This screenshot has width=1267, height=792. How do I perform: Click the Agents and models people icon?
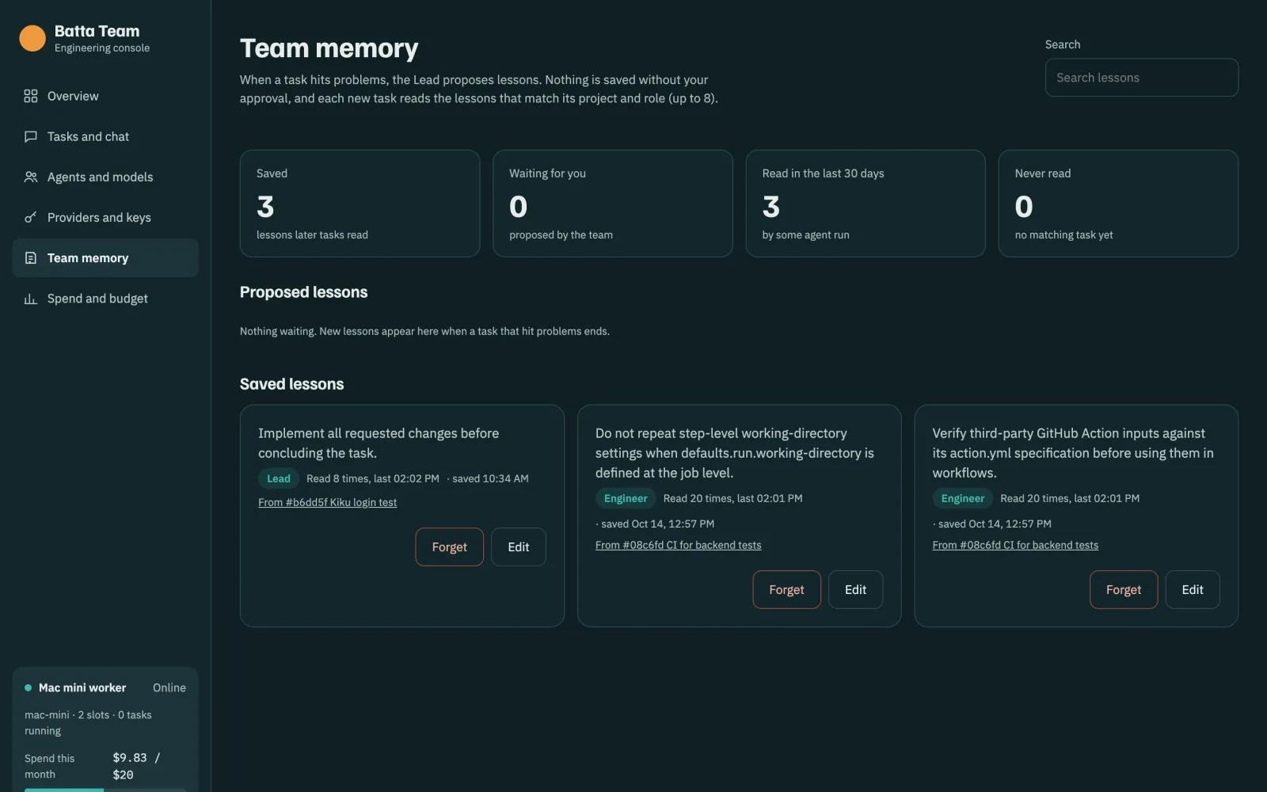(31, 177)
